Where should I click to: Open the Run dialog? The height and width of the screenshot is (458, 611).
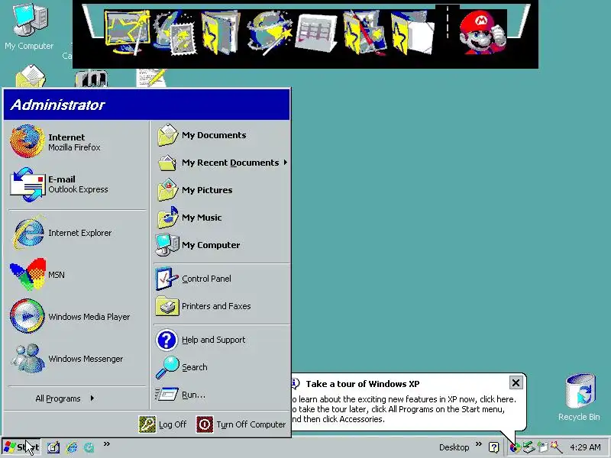point(222,395)
